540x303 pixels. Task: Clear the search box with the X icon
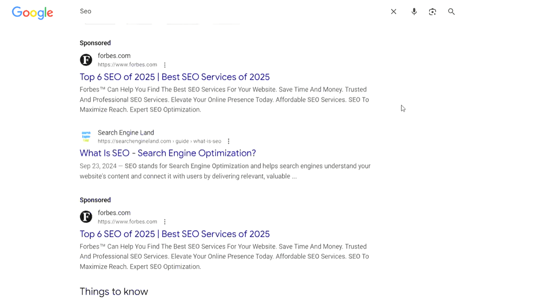(x=394, y=12)
